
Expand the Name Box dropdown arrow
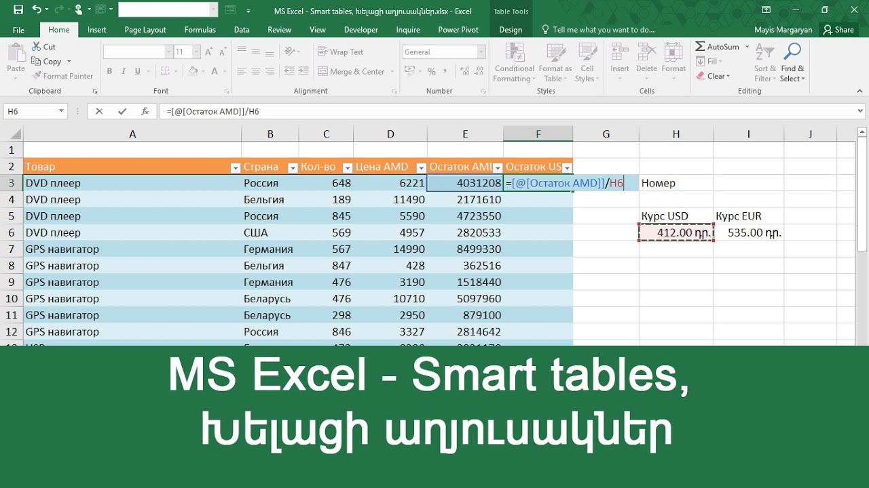(62, 112)
